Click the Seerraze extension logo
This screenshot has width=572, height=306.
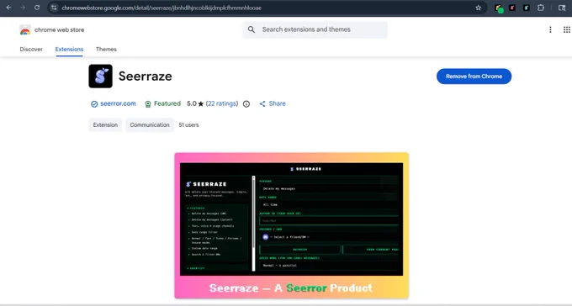(x=101, y=76)
